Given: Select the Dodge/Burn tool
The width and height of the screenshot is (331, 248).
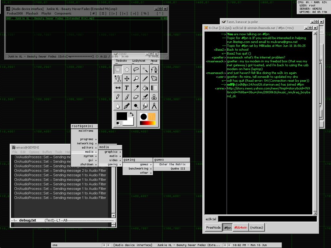Looking at the screenshot, I should [x=136, y=106].
